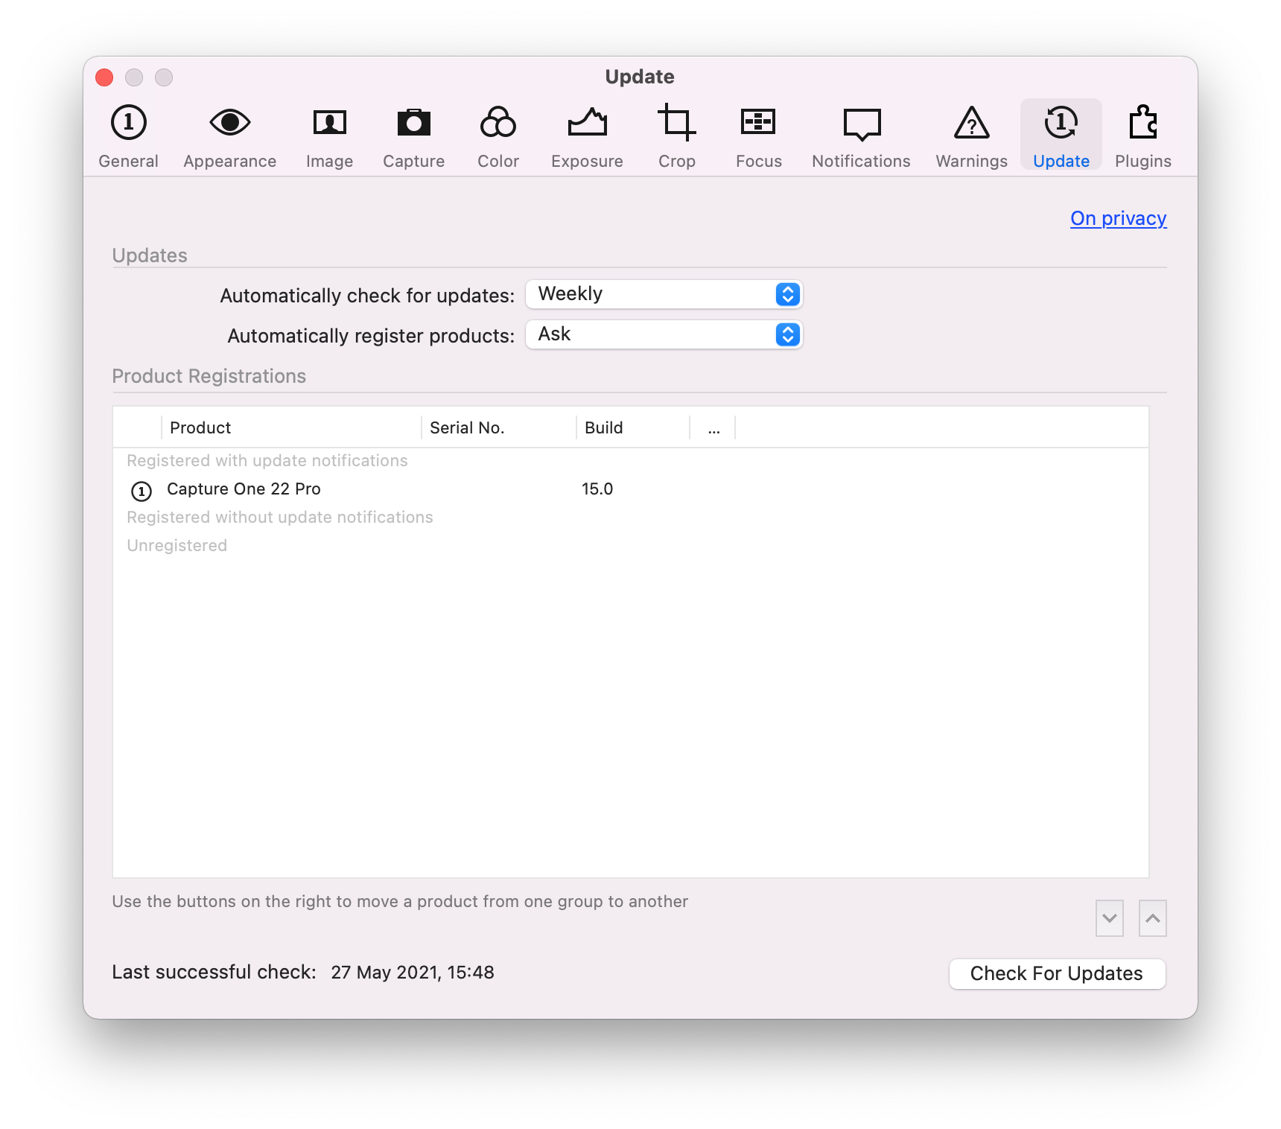Open the Warnings triangle icon

pos(972,123)
